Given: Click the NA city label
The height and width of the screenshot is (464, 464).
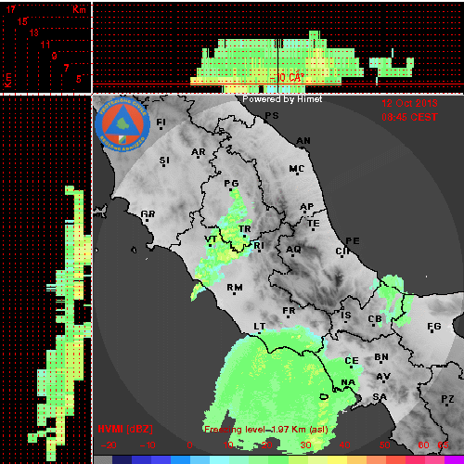Looking at the screenshot, I should pos(348,382).
